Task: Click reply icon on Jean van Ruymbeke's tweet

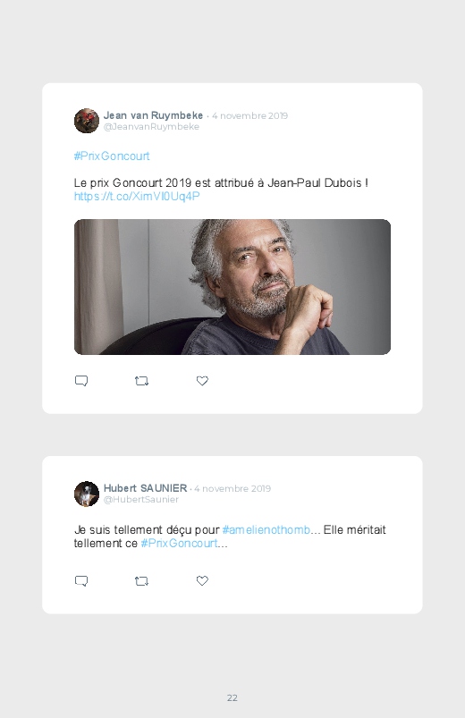Action: point(81,381)
